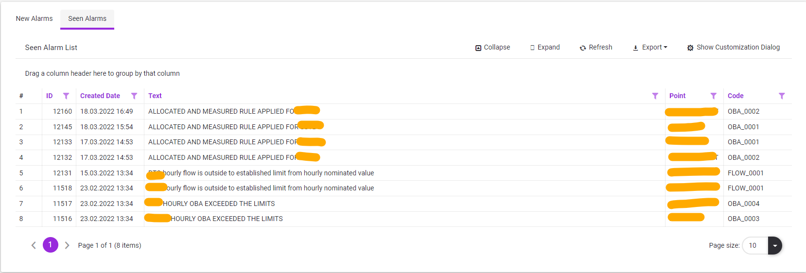Select alarm row with ID 12160
The height and width of the screenshot is (273, 806).
(62, 112)
